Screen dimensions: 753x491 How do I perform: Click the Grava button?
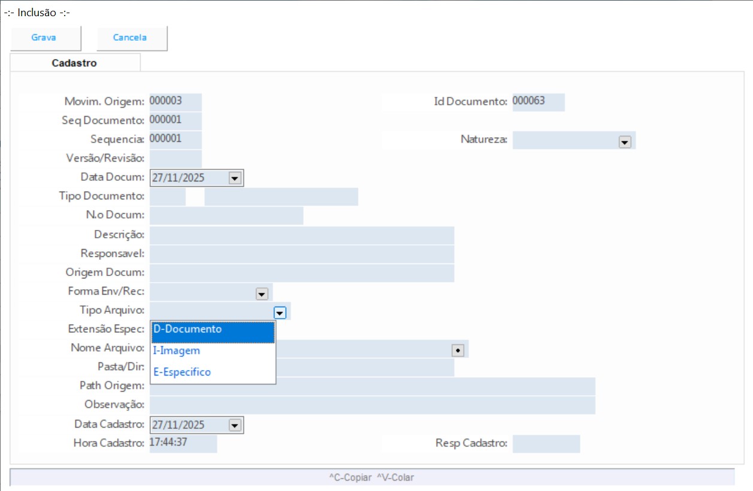pos(44,38)
